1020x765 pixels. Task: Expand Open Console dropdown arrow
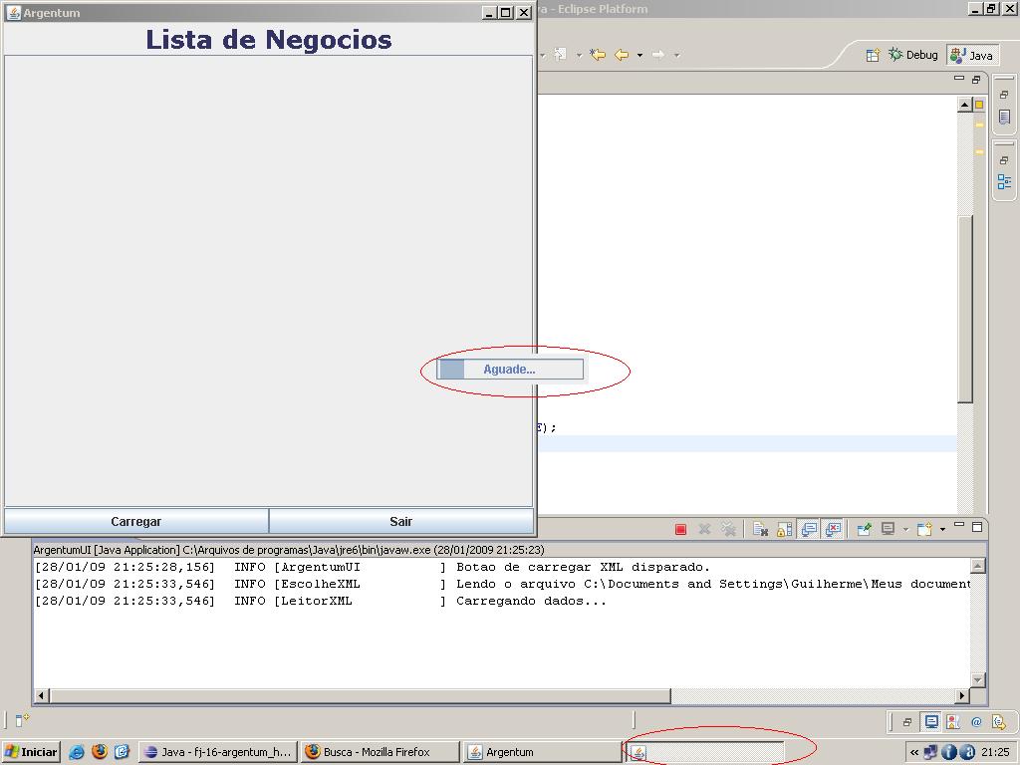tap(942, 530)
